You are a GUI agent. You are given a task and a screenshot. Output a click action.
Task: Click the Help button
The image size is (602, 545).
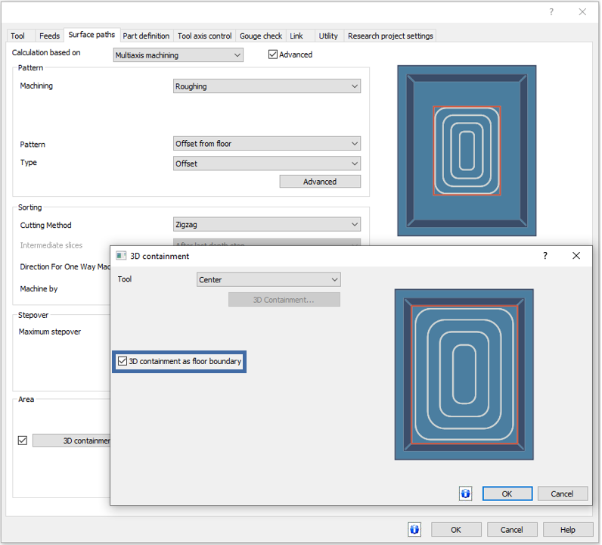(568, 530)
